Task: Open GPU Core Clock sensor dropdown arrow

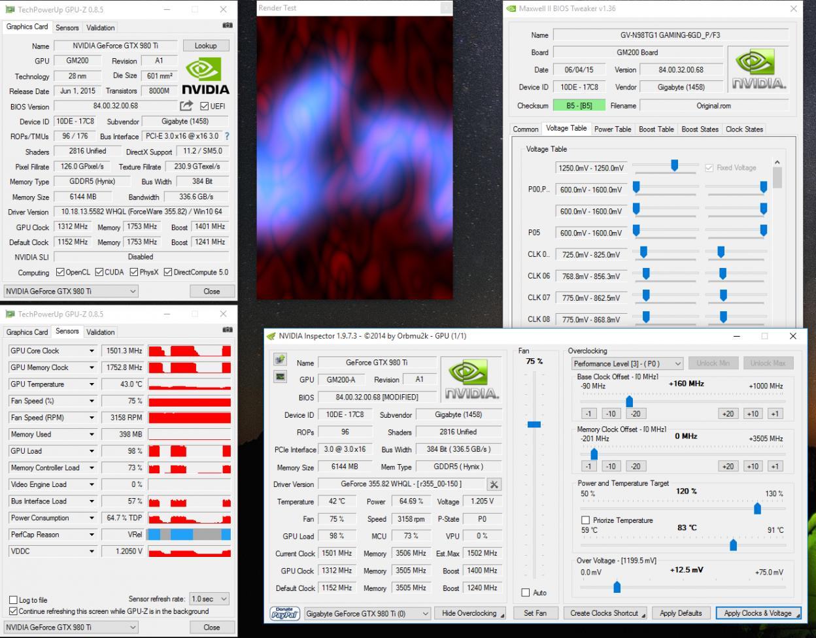Action: [92, 351]
